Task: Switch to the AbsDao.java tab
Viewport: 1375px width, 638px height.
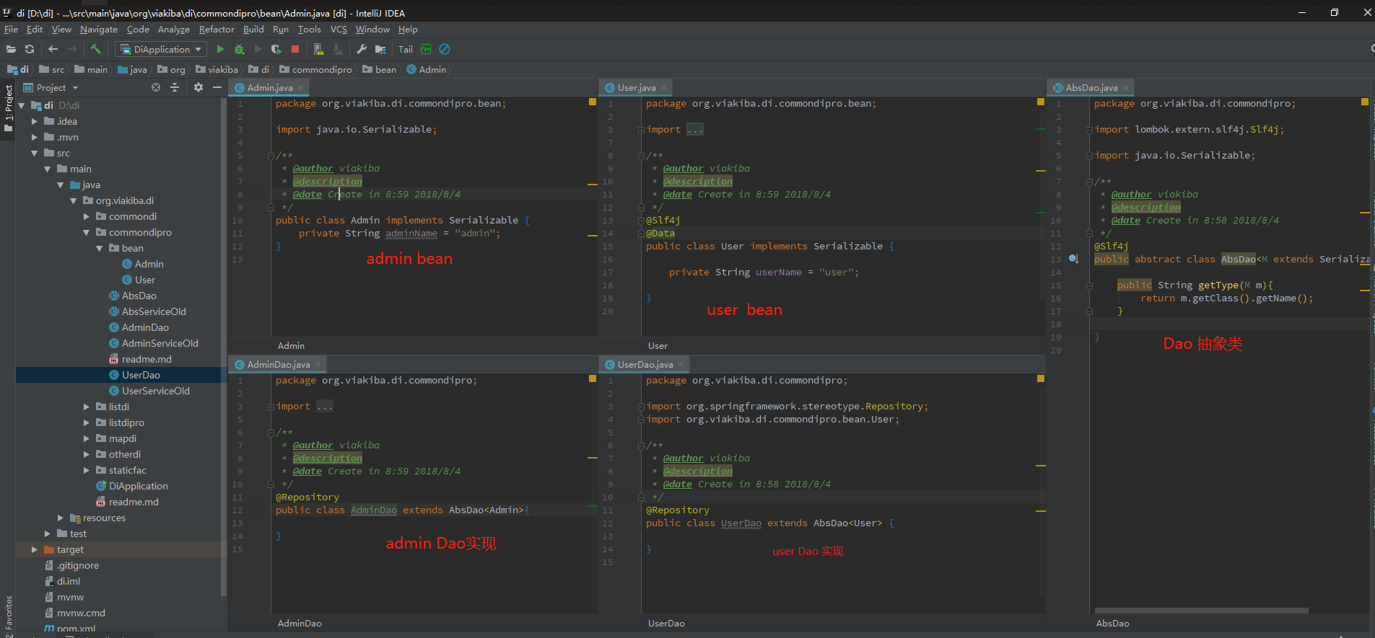Action: pos(1091,88)
